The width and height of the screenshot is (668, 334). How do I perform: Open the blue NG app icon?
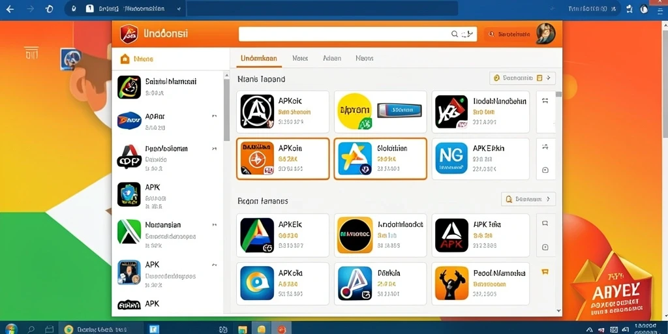[x=451, y=159]
